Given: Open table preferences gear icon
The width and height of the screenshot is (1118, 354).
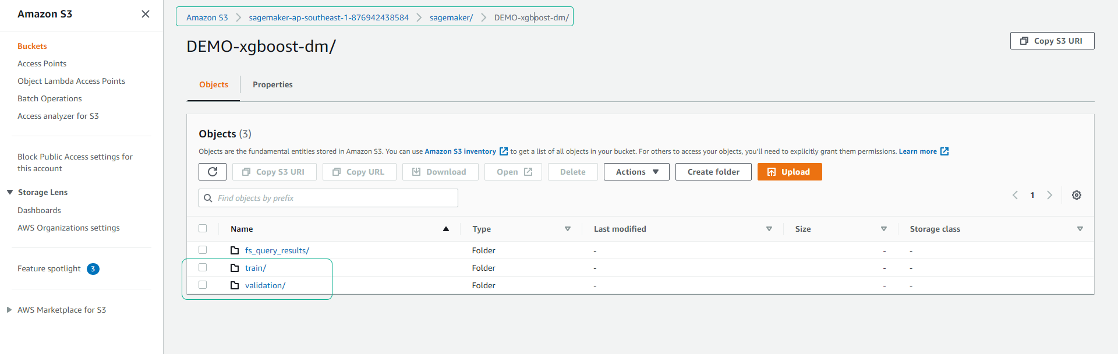Looking at the screenshot, I should click(1077, 195).
